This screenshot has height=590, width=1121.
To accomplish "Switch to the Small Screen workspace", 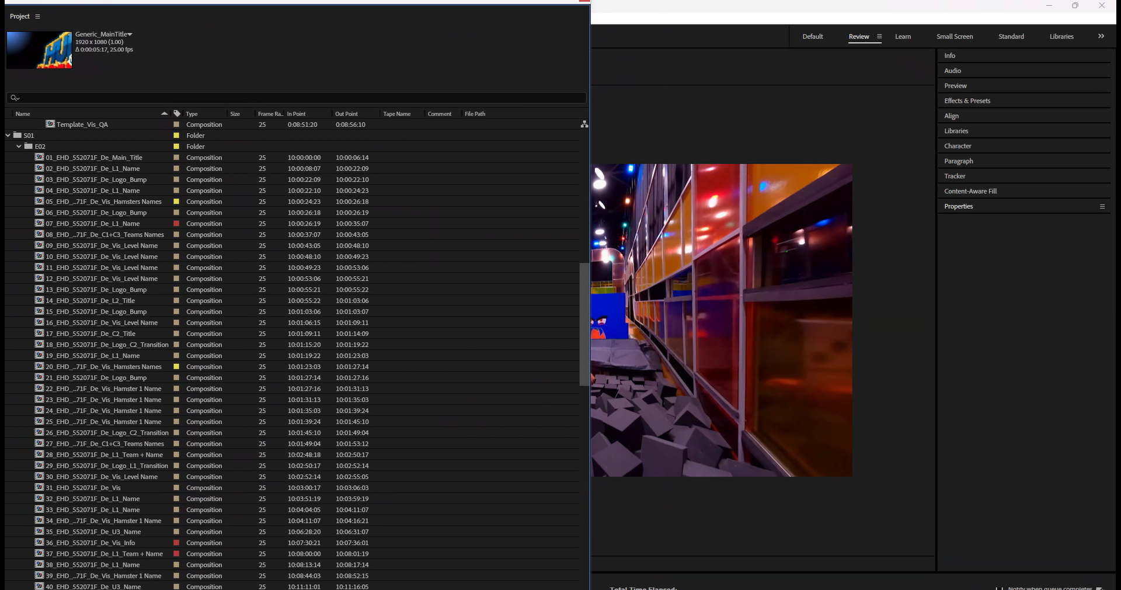I will click(955, 36).
